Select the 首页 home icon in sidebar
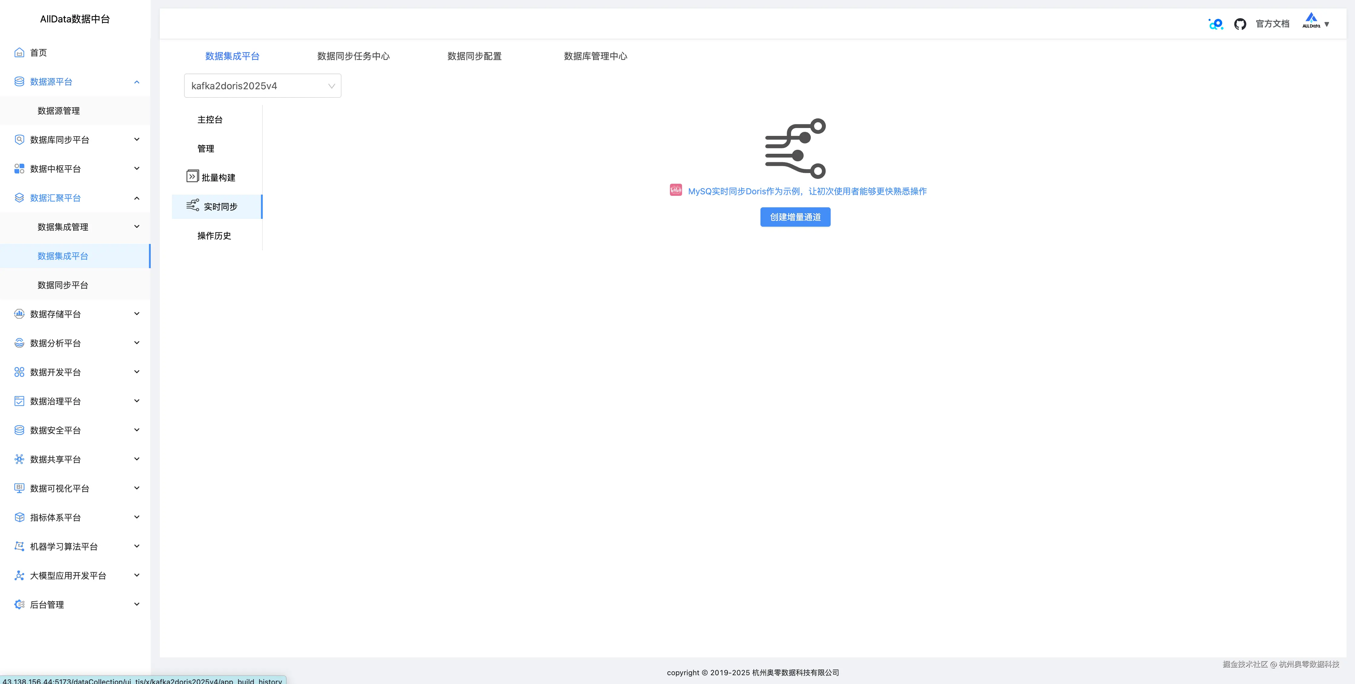The image size is (1355, 684). click(x=19, y=53)
